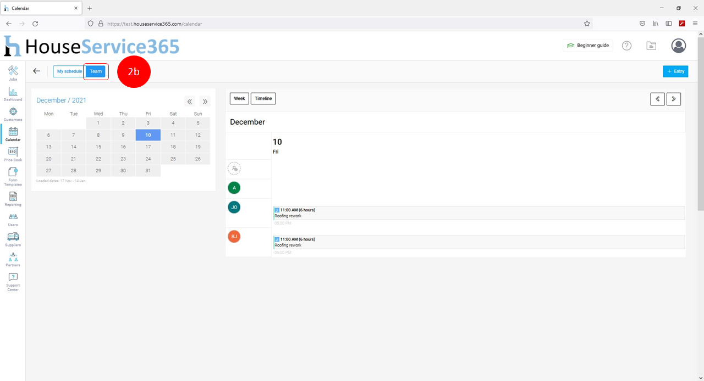Select the Calendar browser tab
The width and height of the screenshot is (704, 381).
coord(41,8)
